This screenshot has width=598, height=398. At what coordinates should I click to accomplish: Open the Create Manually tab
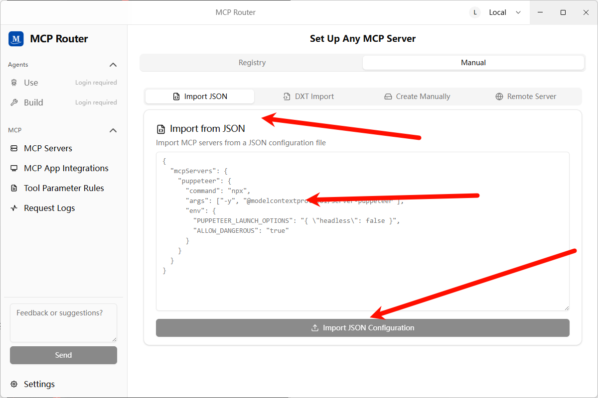pos(417,97)
